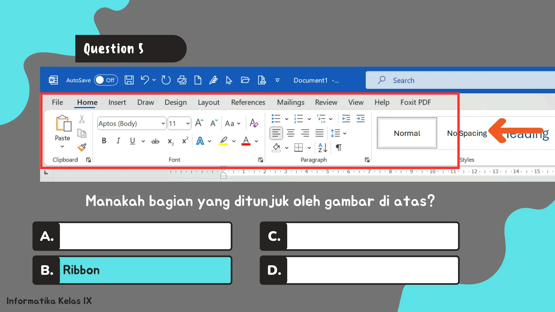Viewport: 555px width, 312px height.
Task: Expand the Paste options arrow
Action: [x=62, y=147]
